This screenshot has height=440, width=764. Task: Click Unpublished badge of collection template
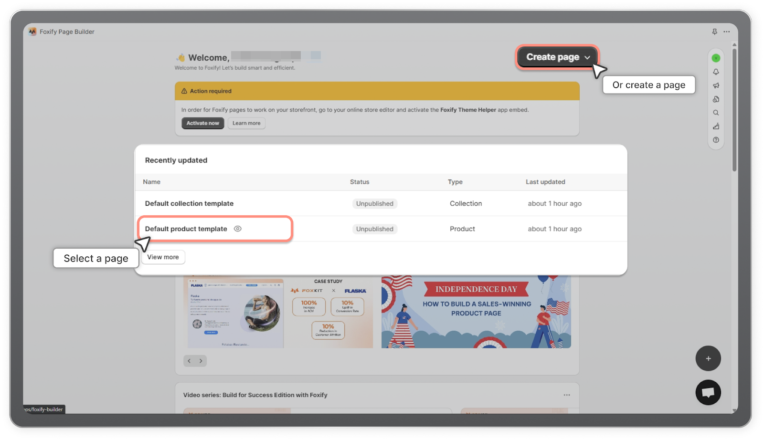pyautogui.click(x=375, y=204)
